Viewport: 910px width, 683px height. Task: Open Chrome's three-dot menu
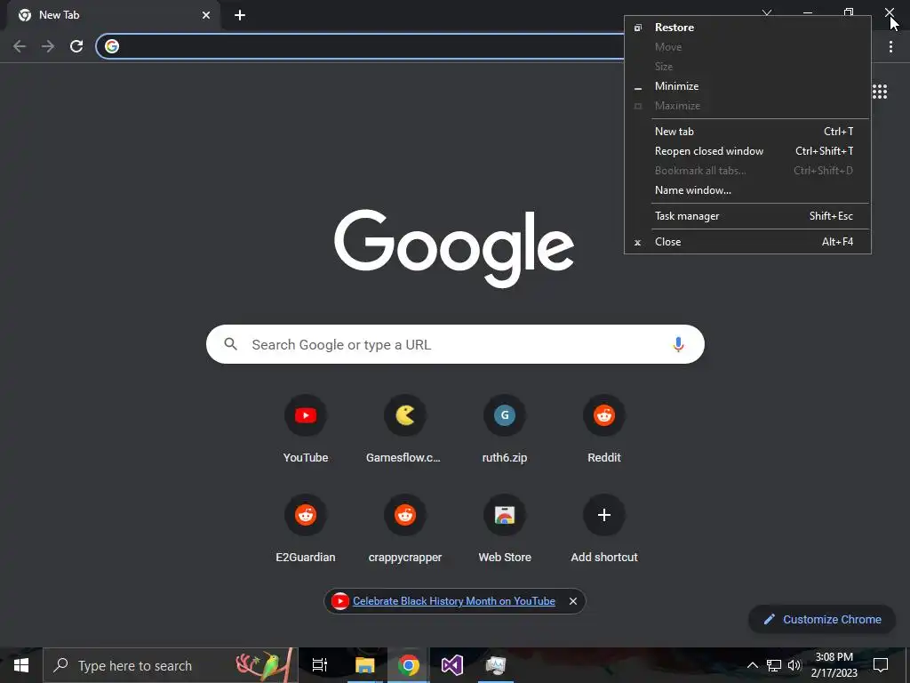(890, 46)
